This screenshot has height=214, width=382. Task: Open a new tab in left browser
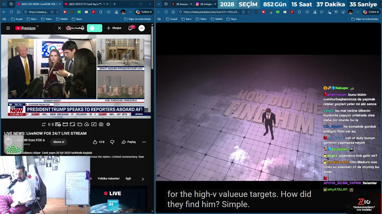[x=114, y=4]
